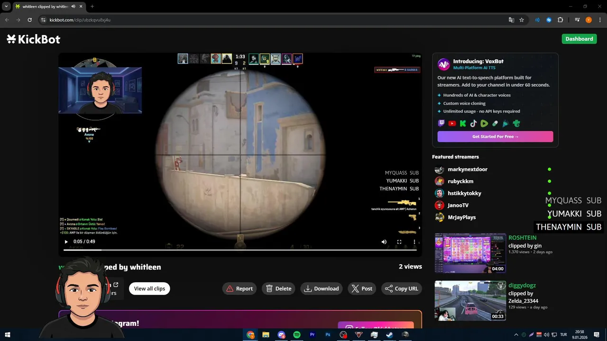The width and height of the screenshot is (607, 341).
Task: Open Photoshop from taskbar
Action: 328,335
